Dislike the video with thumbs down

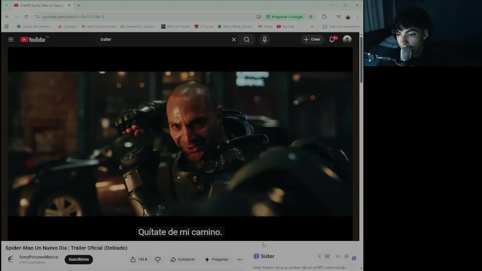click(158, 259)
